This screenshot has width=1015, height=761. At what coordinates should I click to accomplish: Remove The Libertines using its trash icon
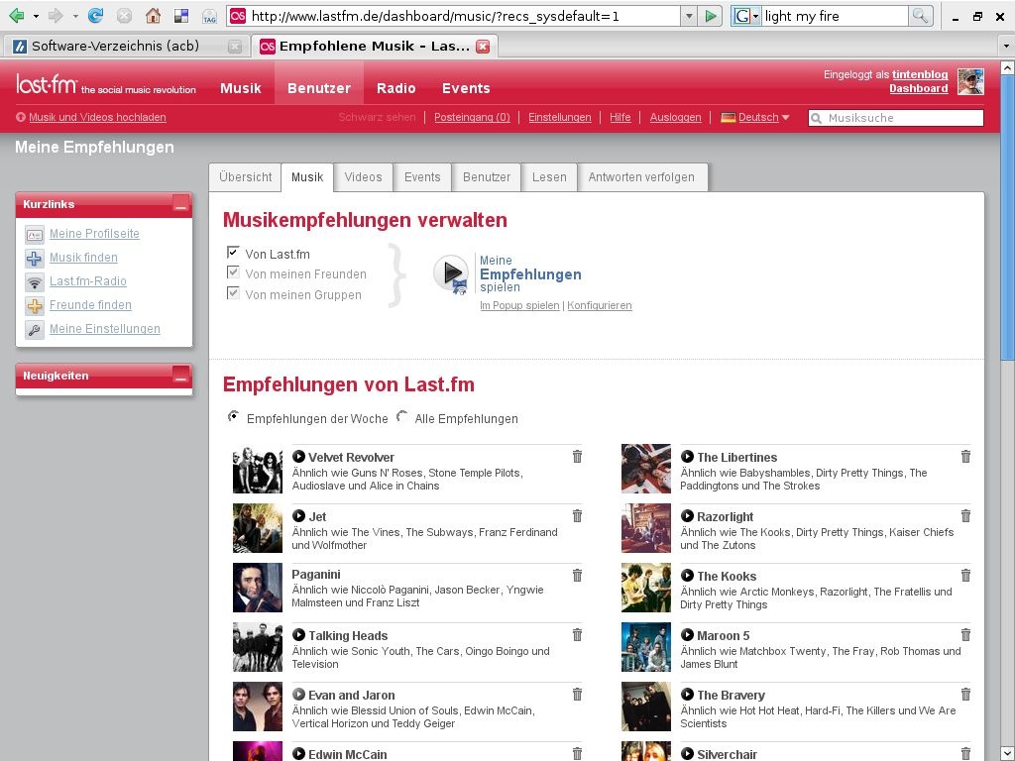965,456
